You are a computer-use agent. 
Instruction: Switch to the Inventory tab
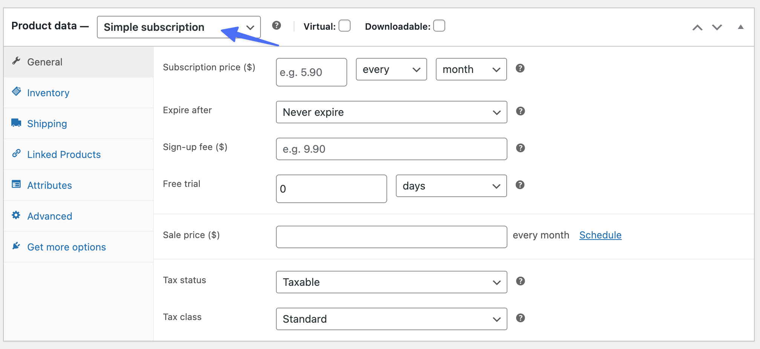(x=48, y=93)
